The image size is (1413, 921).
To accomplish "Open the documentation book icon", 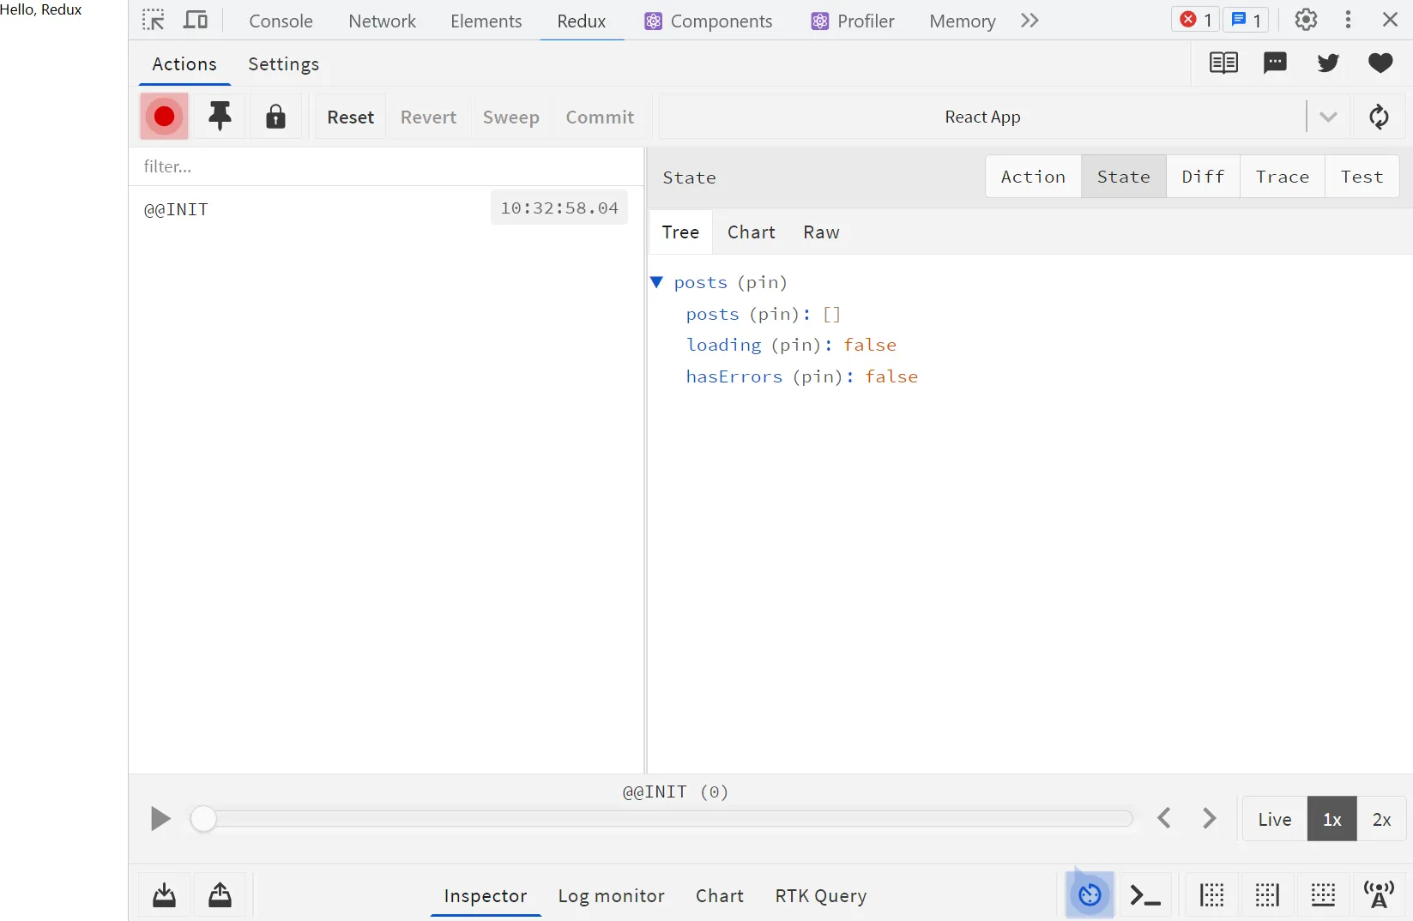I will tap(1223, 63).
